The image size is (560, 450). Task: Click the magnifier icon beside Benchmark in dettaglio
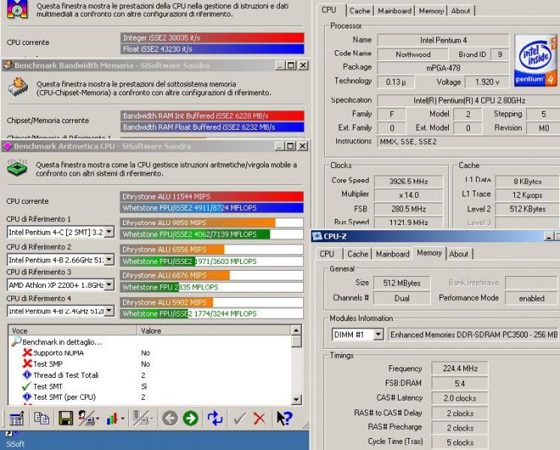[17, 341]
